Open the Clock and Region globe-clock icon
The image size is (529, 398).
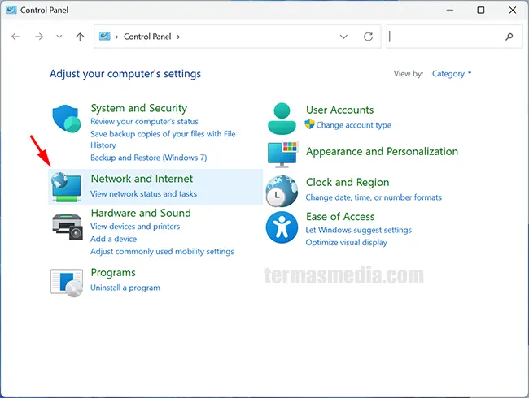[282, 191]
